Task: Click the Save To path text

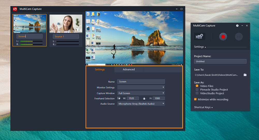Action: click(216, 75)
